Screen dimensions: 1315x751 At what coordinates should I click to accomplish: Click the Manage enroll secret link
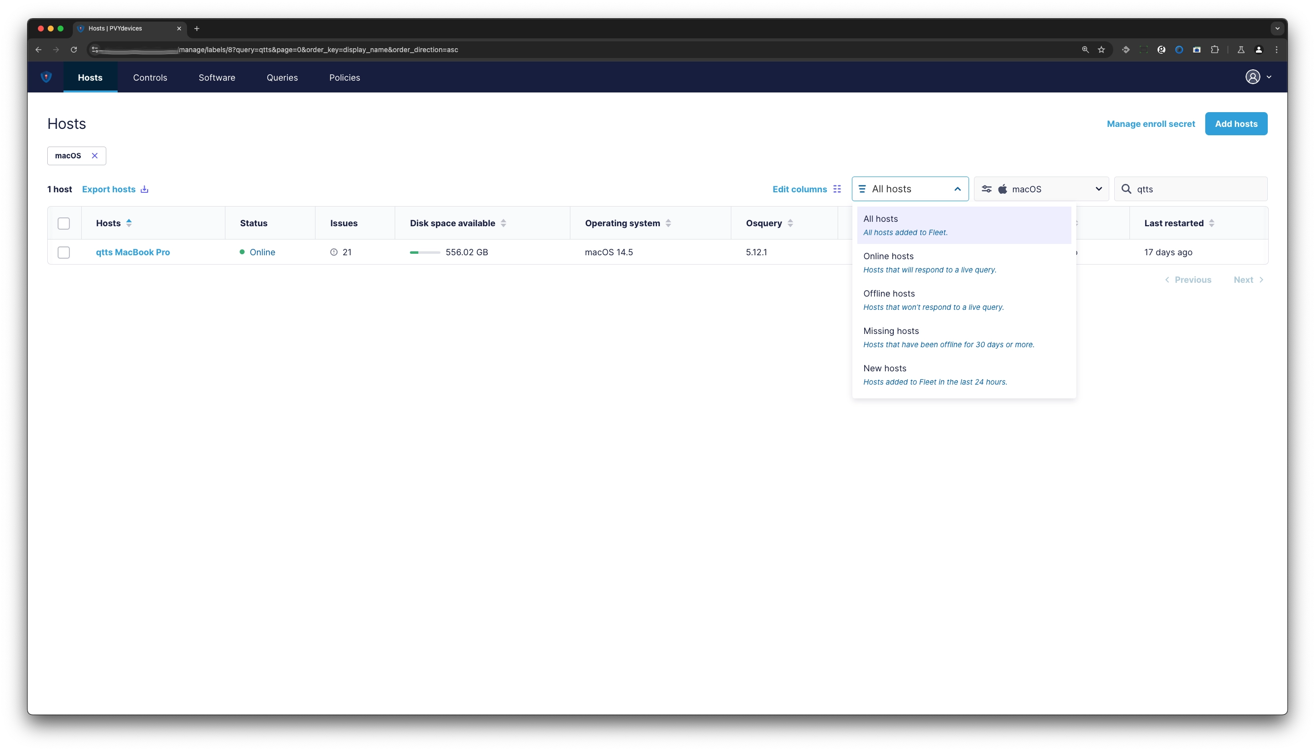point(1152,123)
